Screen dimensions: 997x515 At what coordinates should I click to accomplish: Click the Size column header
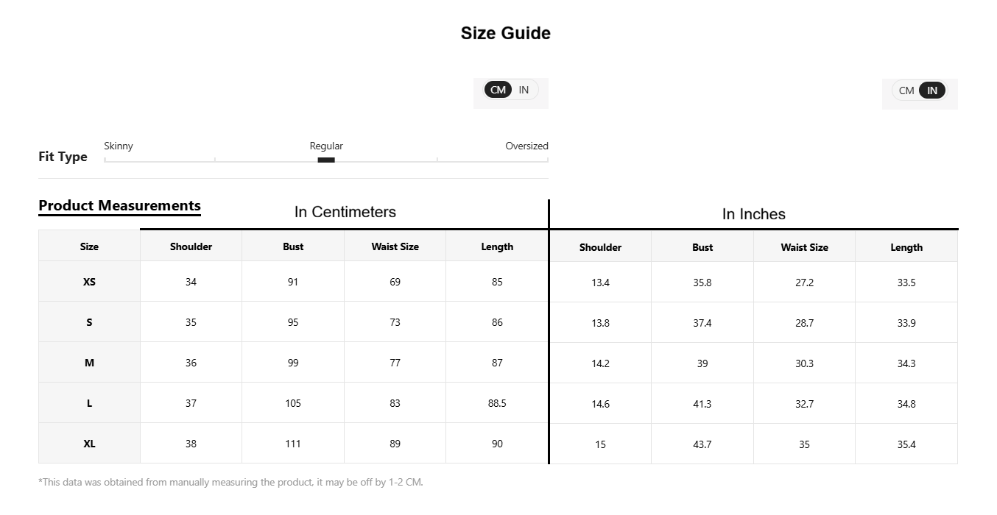pyautogui.click(x=89, y=246)
